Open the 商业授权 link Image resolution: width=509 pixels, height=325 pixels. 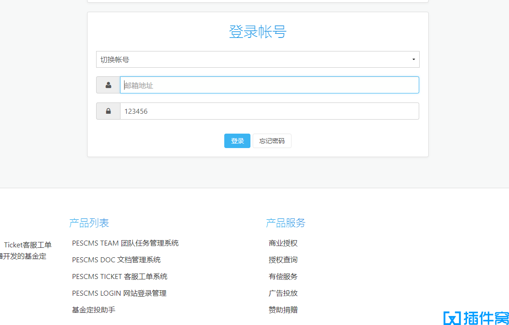[283, 243]
